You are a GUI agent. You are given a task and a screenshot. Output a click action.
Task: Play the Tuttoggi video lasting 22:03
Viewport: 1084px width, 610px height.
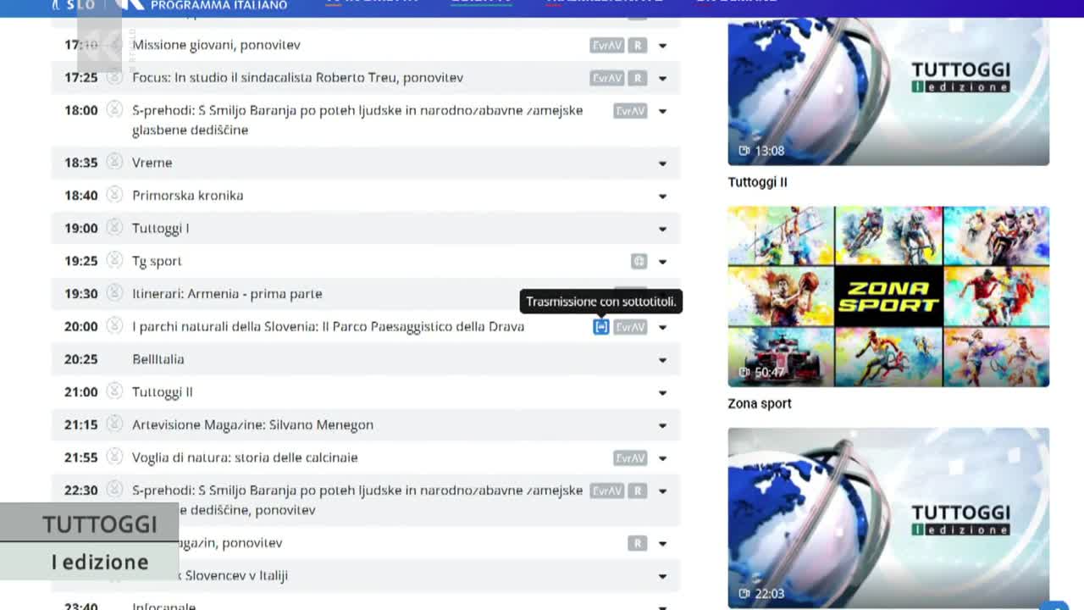[888, 518]
